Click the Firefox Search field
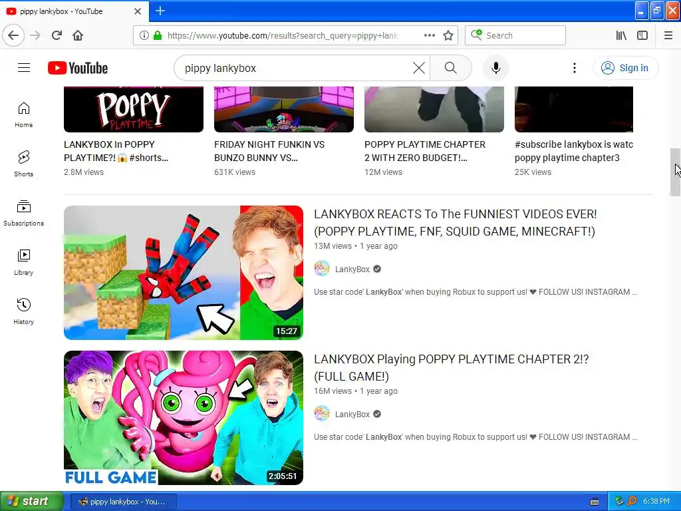The image size is (681, 511). (x=515, y=35)
